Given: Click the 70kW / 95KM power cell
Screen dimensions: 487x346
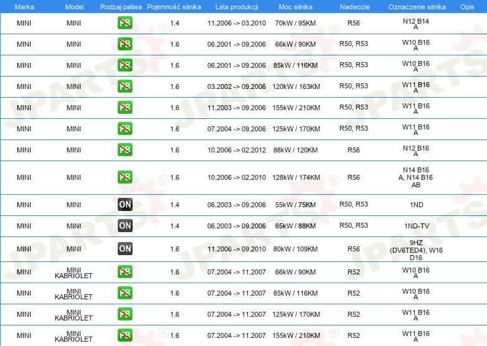Looking at the screenshot, I should (295, 23).
